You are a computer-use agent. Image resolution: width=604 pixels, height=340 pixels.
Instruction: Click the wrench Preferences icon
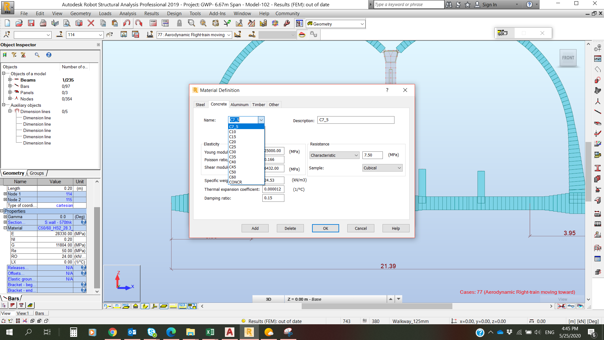[x=287, y=23]
